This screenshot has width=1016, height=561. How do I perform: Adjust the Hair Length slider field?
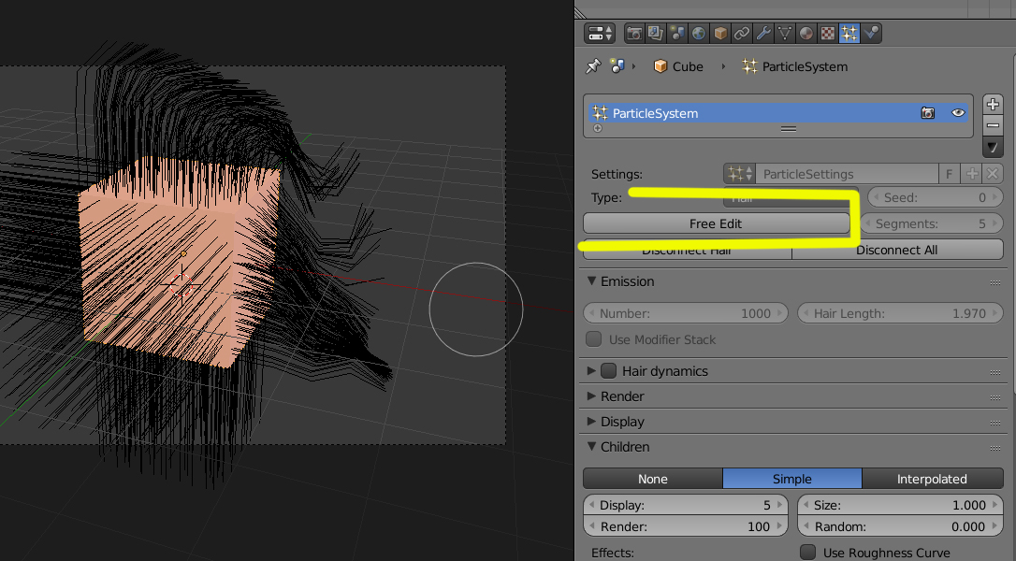[899, 313]
